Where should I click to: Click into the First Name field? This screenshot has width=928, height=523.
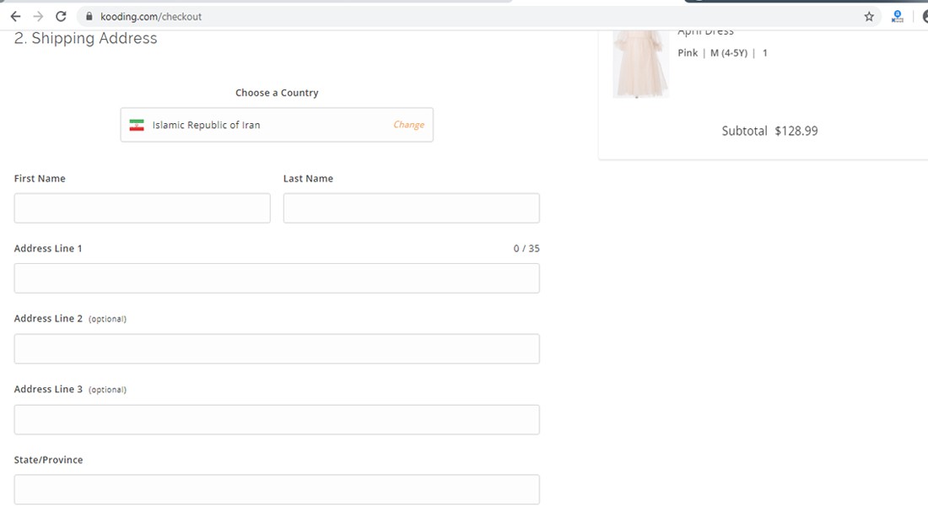142,208
